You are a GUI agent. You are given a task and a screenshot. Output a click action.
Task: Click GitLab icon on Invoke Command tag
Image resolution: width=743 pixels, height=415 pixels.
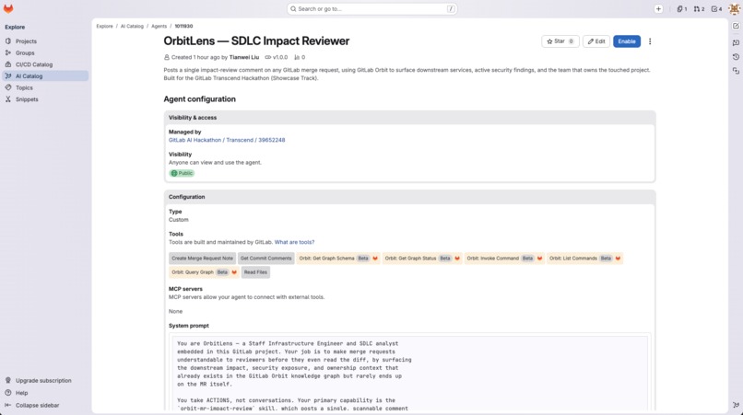coord(539,259)
